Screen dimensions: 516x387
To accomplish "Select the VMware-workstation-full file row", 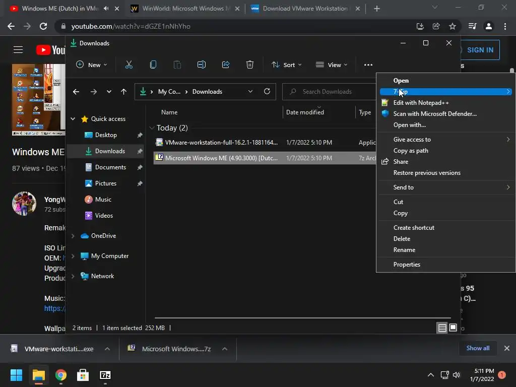I will coord(265,143).
